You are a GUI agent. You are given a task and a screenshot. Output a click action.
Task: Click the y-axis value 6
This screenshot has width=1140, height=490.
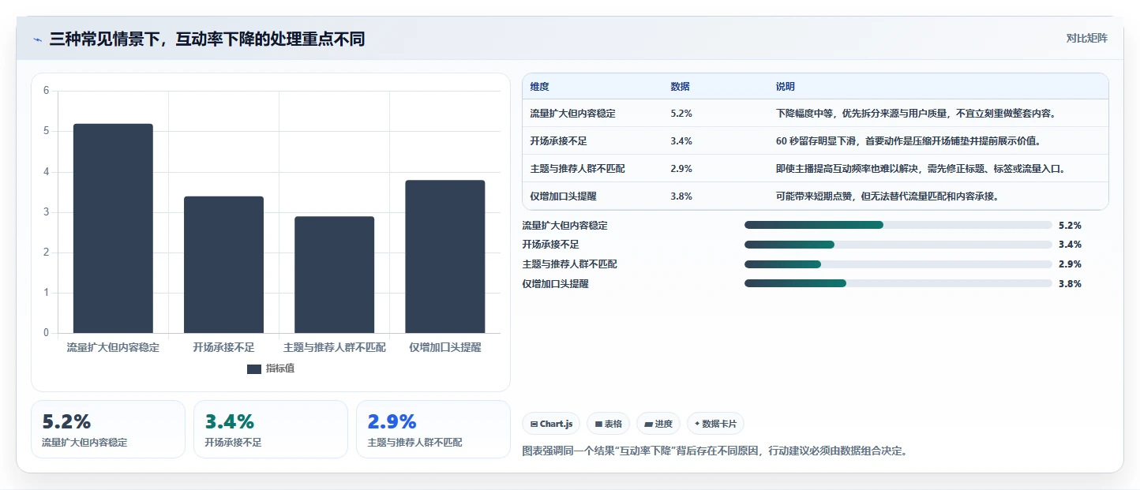point(46,91)
